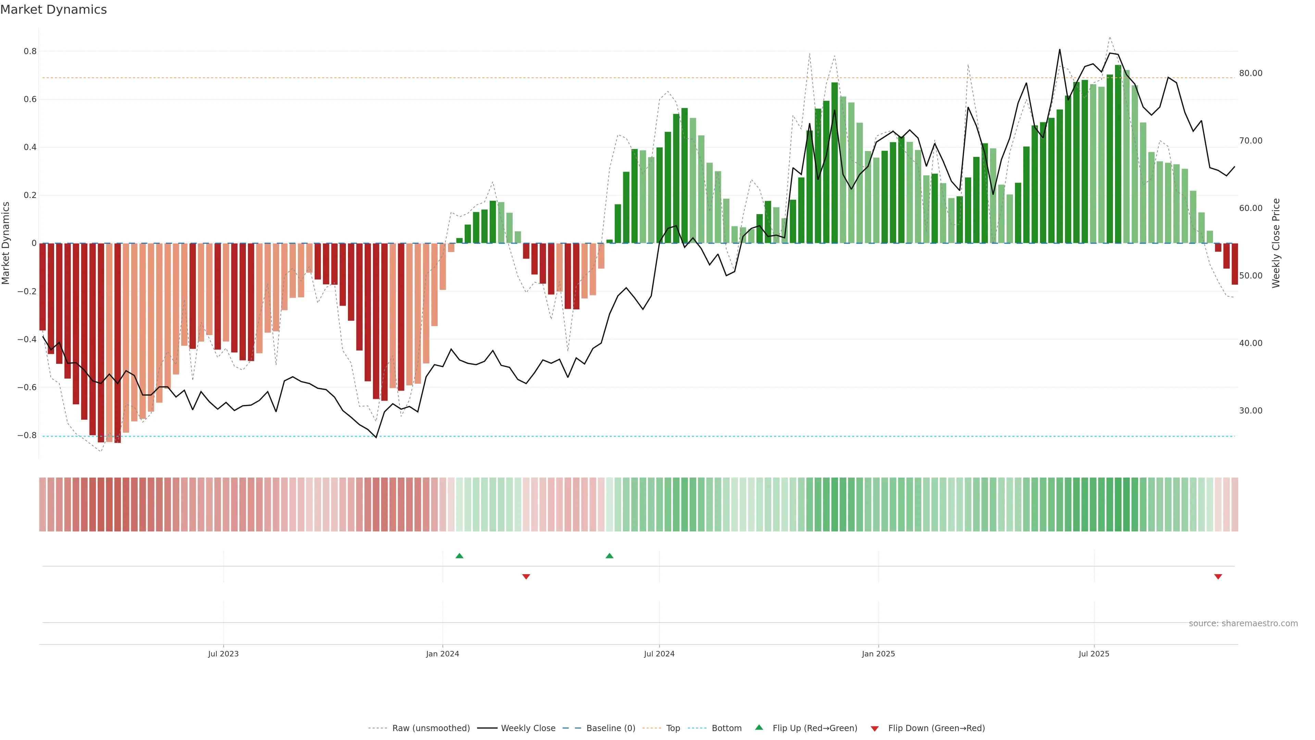The image size is (1315, 740).
Task: Click the Jul 2023 x-axis label
Action: [x=223, y=654]
